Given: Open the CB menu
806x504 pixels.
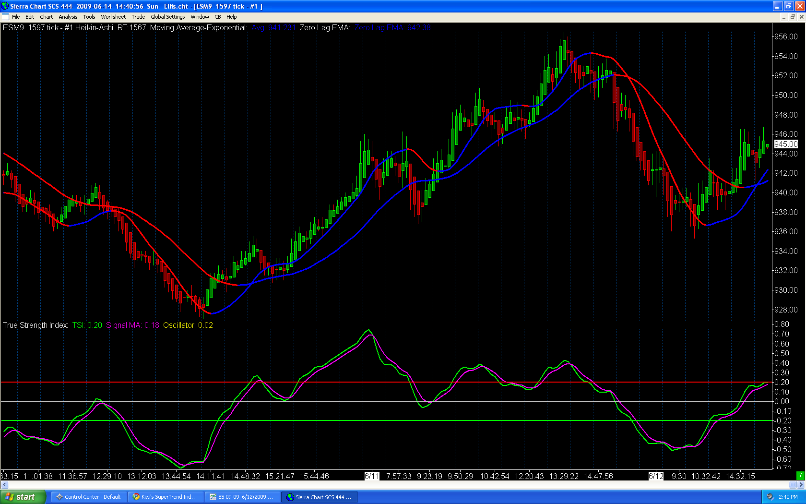Looking at the screenshot, I should coord(218,17).
